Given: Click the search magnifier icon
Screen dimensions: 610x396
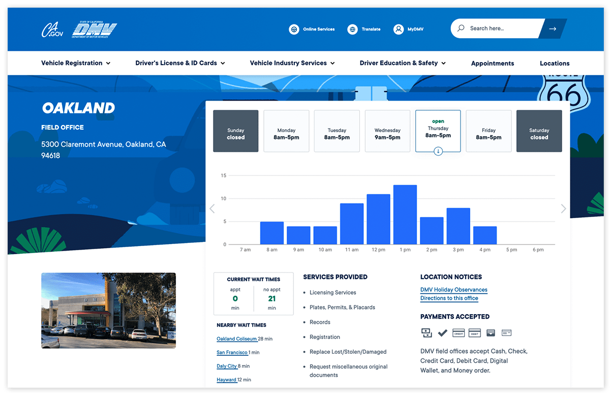Looking at the screenshot, I should point(461,28).
